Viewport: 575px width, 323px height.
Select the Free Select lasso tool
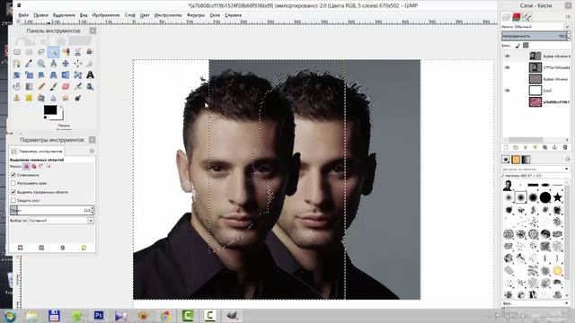(x=41, y=52)
